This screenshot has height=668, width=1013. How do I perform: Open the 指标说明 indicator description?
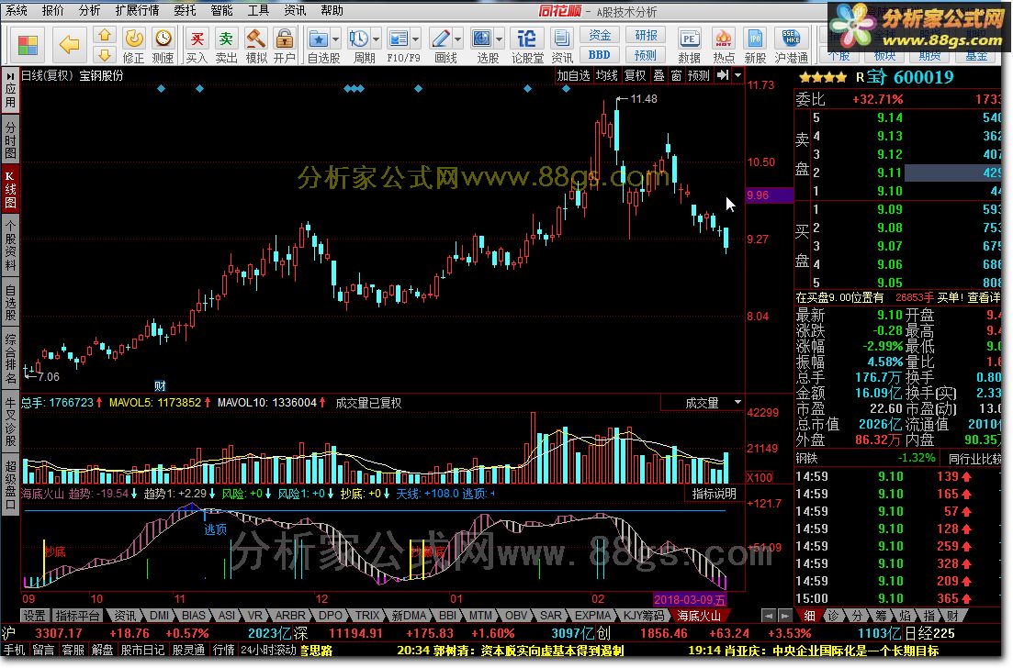(x=714, y=494)
